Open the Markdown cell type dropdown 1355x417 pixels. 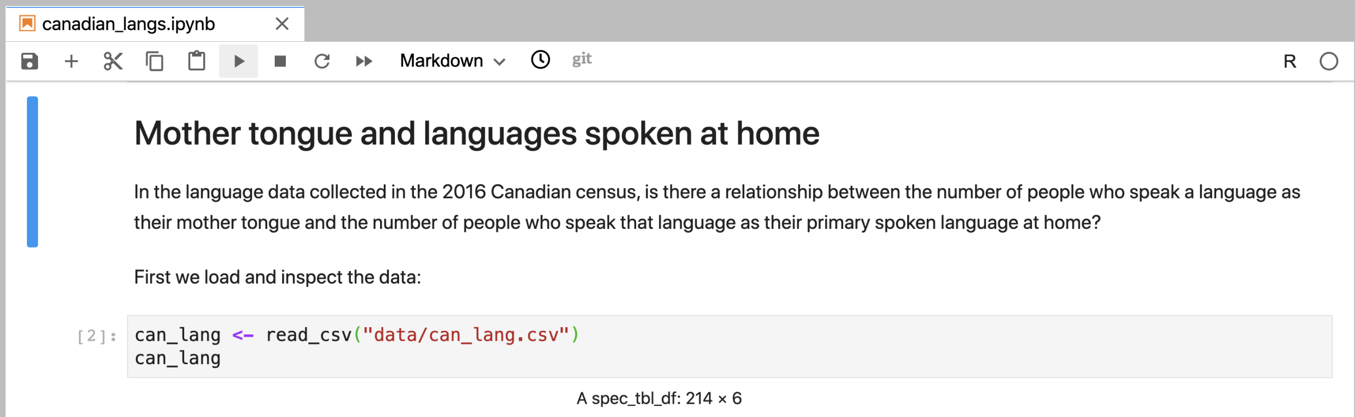point(453,61)
